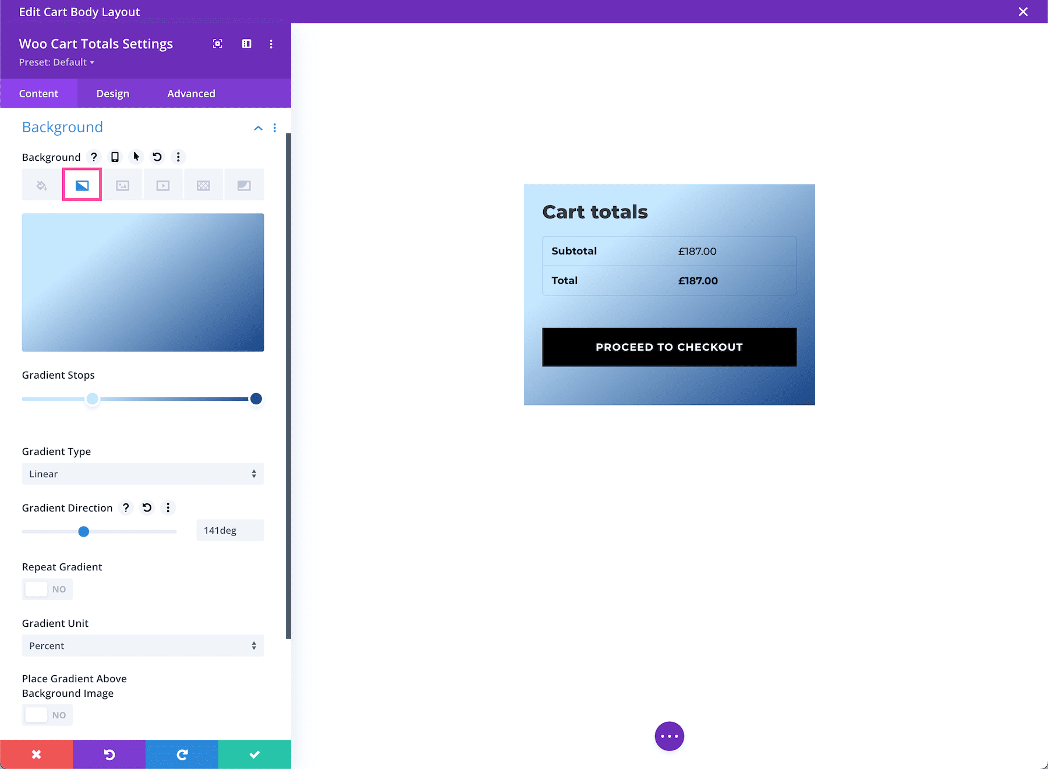1048x769 pixels.
Task: Switch to the Advanced tab
Action: coord(191,93)
